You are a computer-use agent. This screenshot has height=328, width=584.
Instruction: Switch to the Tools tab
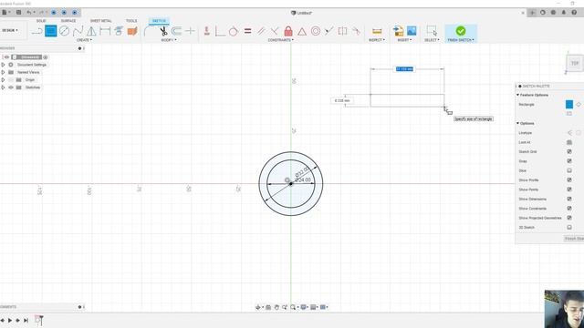[x=131, y=21]
